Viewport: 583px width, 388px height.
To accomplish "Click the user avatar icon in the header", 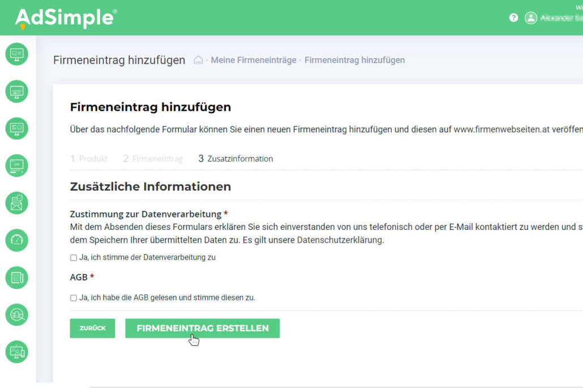I will 531,18.
